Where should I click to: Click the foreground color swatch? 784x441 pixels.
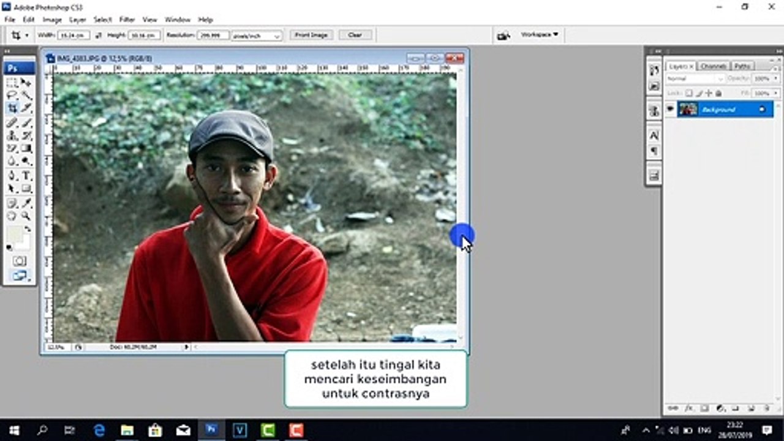[x=14, y=233]
